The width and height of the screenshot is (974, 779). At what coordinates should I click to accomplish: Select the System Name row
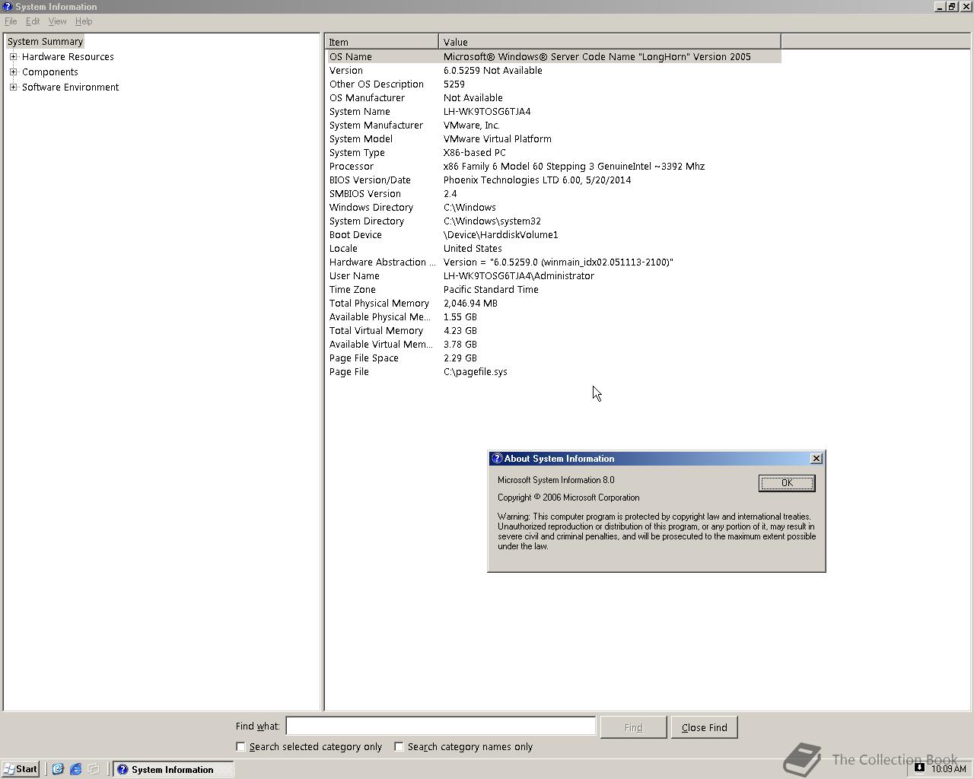(x=554, y=111)
